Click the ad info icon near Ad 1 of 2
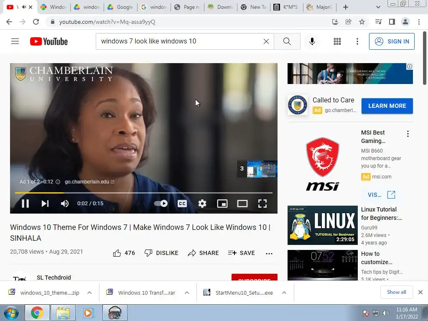 click(58, 182)
